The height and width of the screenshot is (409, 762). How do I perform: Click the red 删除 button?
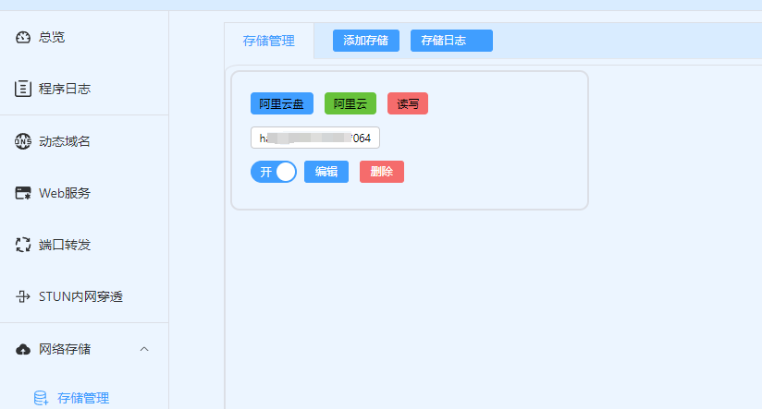[381, 172]
